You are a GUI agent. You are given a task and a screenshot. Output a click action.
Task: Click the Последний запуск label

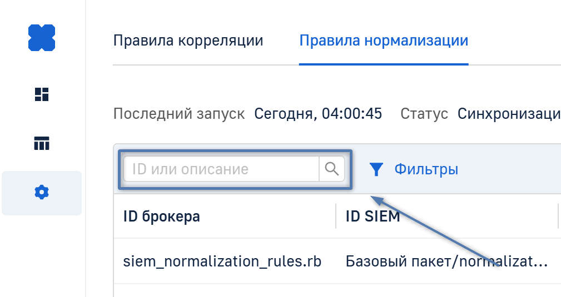coord(178,114)
